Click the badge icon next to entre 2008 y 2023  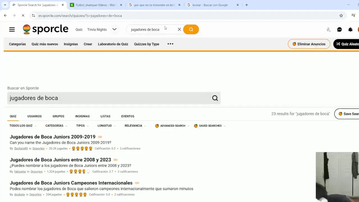coord(116,160)
